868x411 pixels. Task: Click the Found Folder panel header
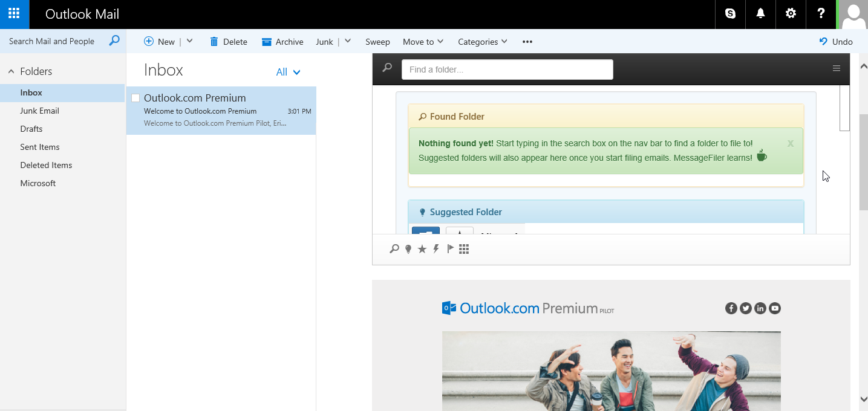(606, 117)
